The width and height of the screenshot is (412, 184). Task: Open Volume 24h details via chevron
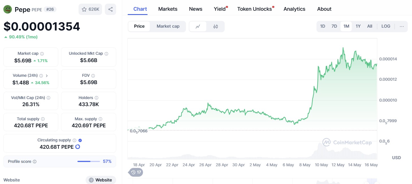point(47,75)
